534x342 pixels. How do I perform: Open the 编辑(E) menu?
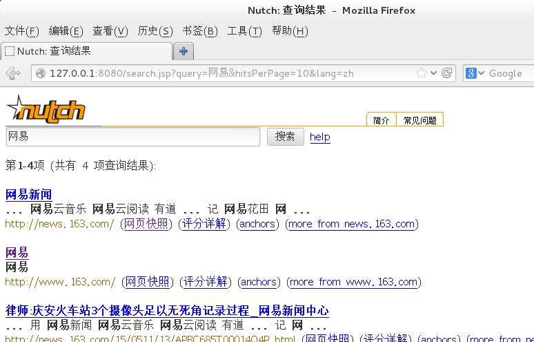[66, 31]
